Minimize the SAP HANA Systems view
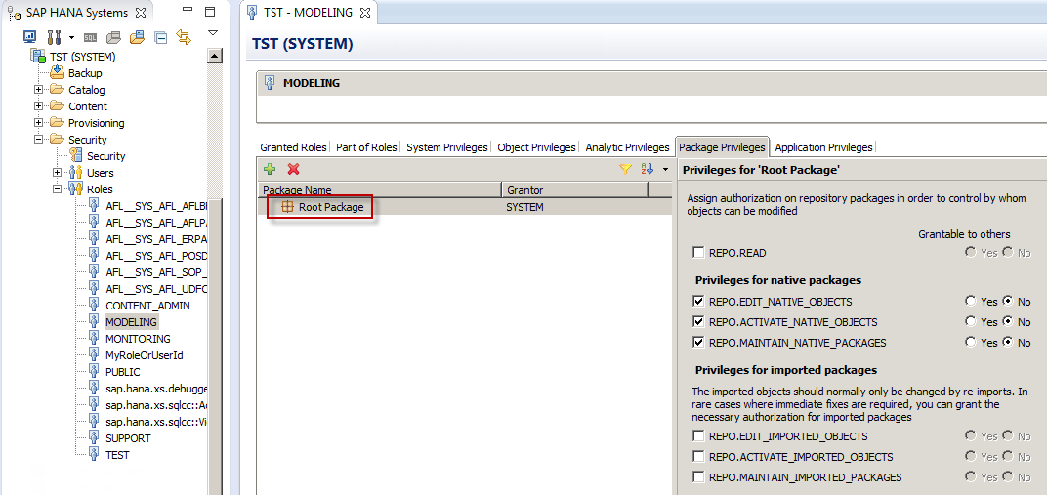The height and width of the screenshot is (495, 1047). [188, 12]
